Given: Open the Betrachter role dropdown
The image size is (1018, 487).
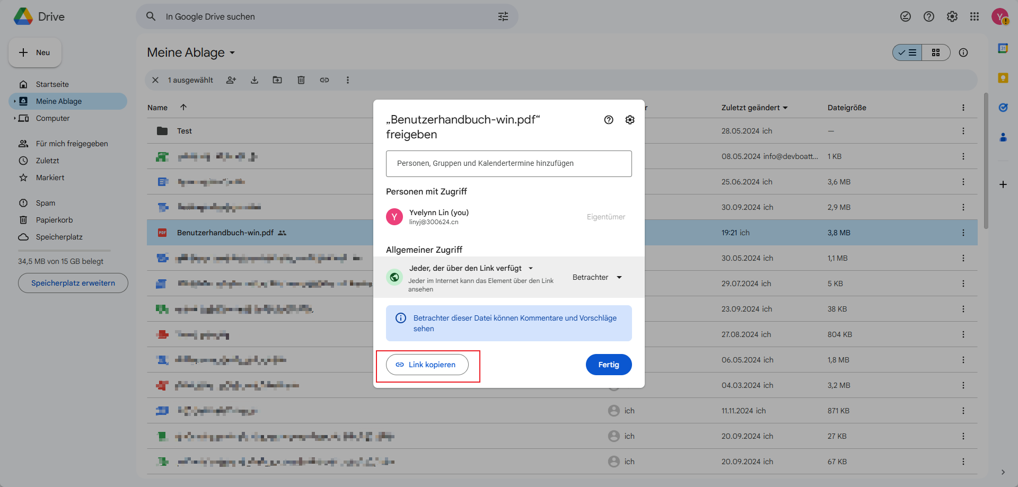Looking at the screenshot, I should coord(597,277).
